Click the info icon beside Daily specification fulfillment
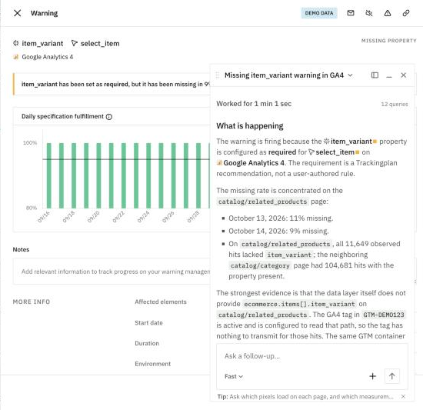This screenshot has width=423, height=410. point(109,117)
